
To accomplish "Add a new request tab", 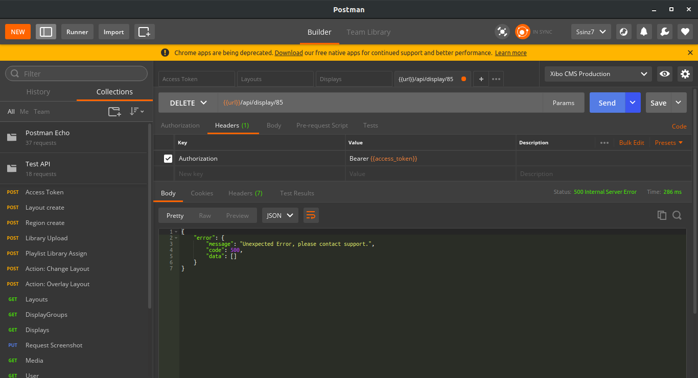I will (481, 79).
